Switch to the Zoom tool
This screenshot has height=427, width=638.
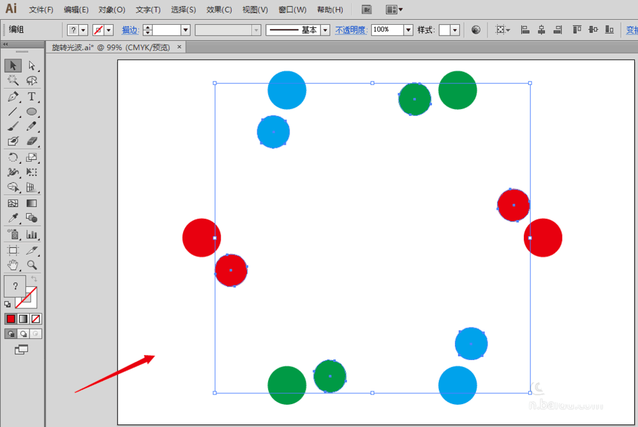31,265
